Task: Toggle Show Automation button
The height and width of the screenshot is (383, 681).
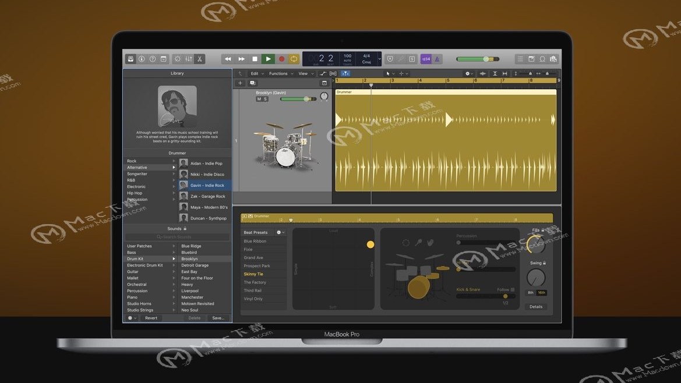Action: (323, 74)
